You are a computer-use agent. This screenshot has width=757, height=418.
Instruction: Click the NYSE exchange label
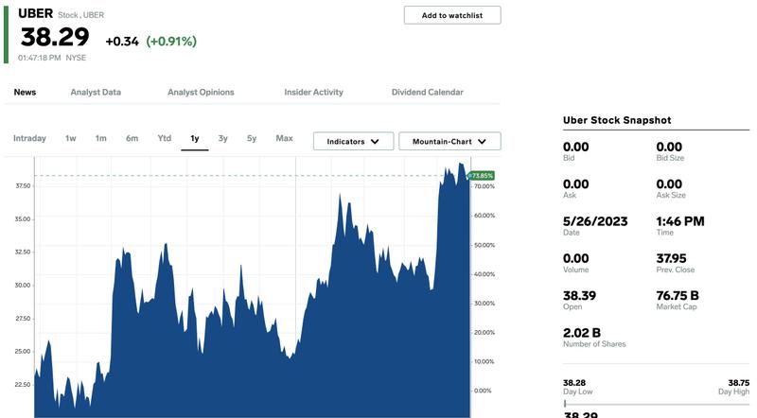point(76,58)
